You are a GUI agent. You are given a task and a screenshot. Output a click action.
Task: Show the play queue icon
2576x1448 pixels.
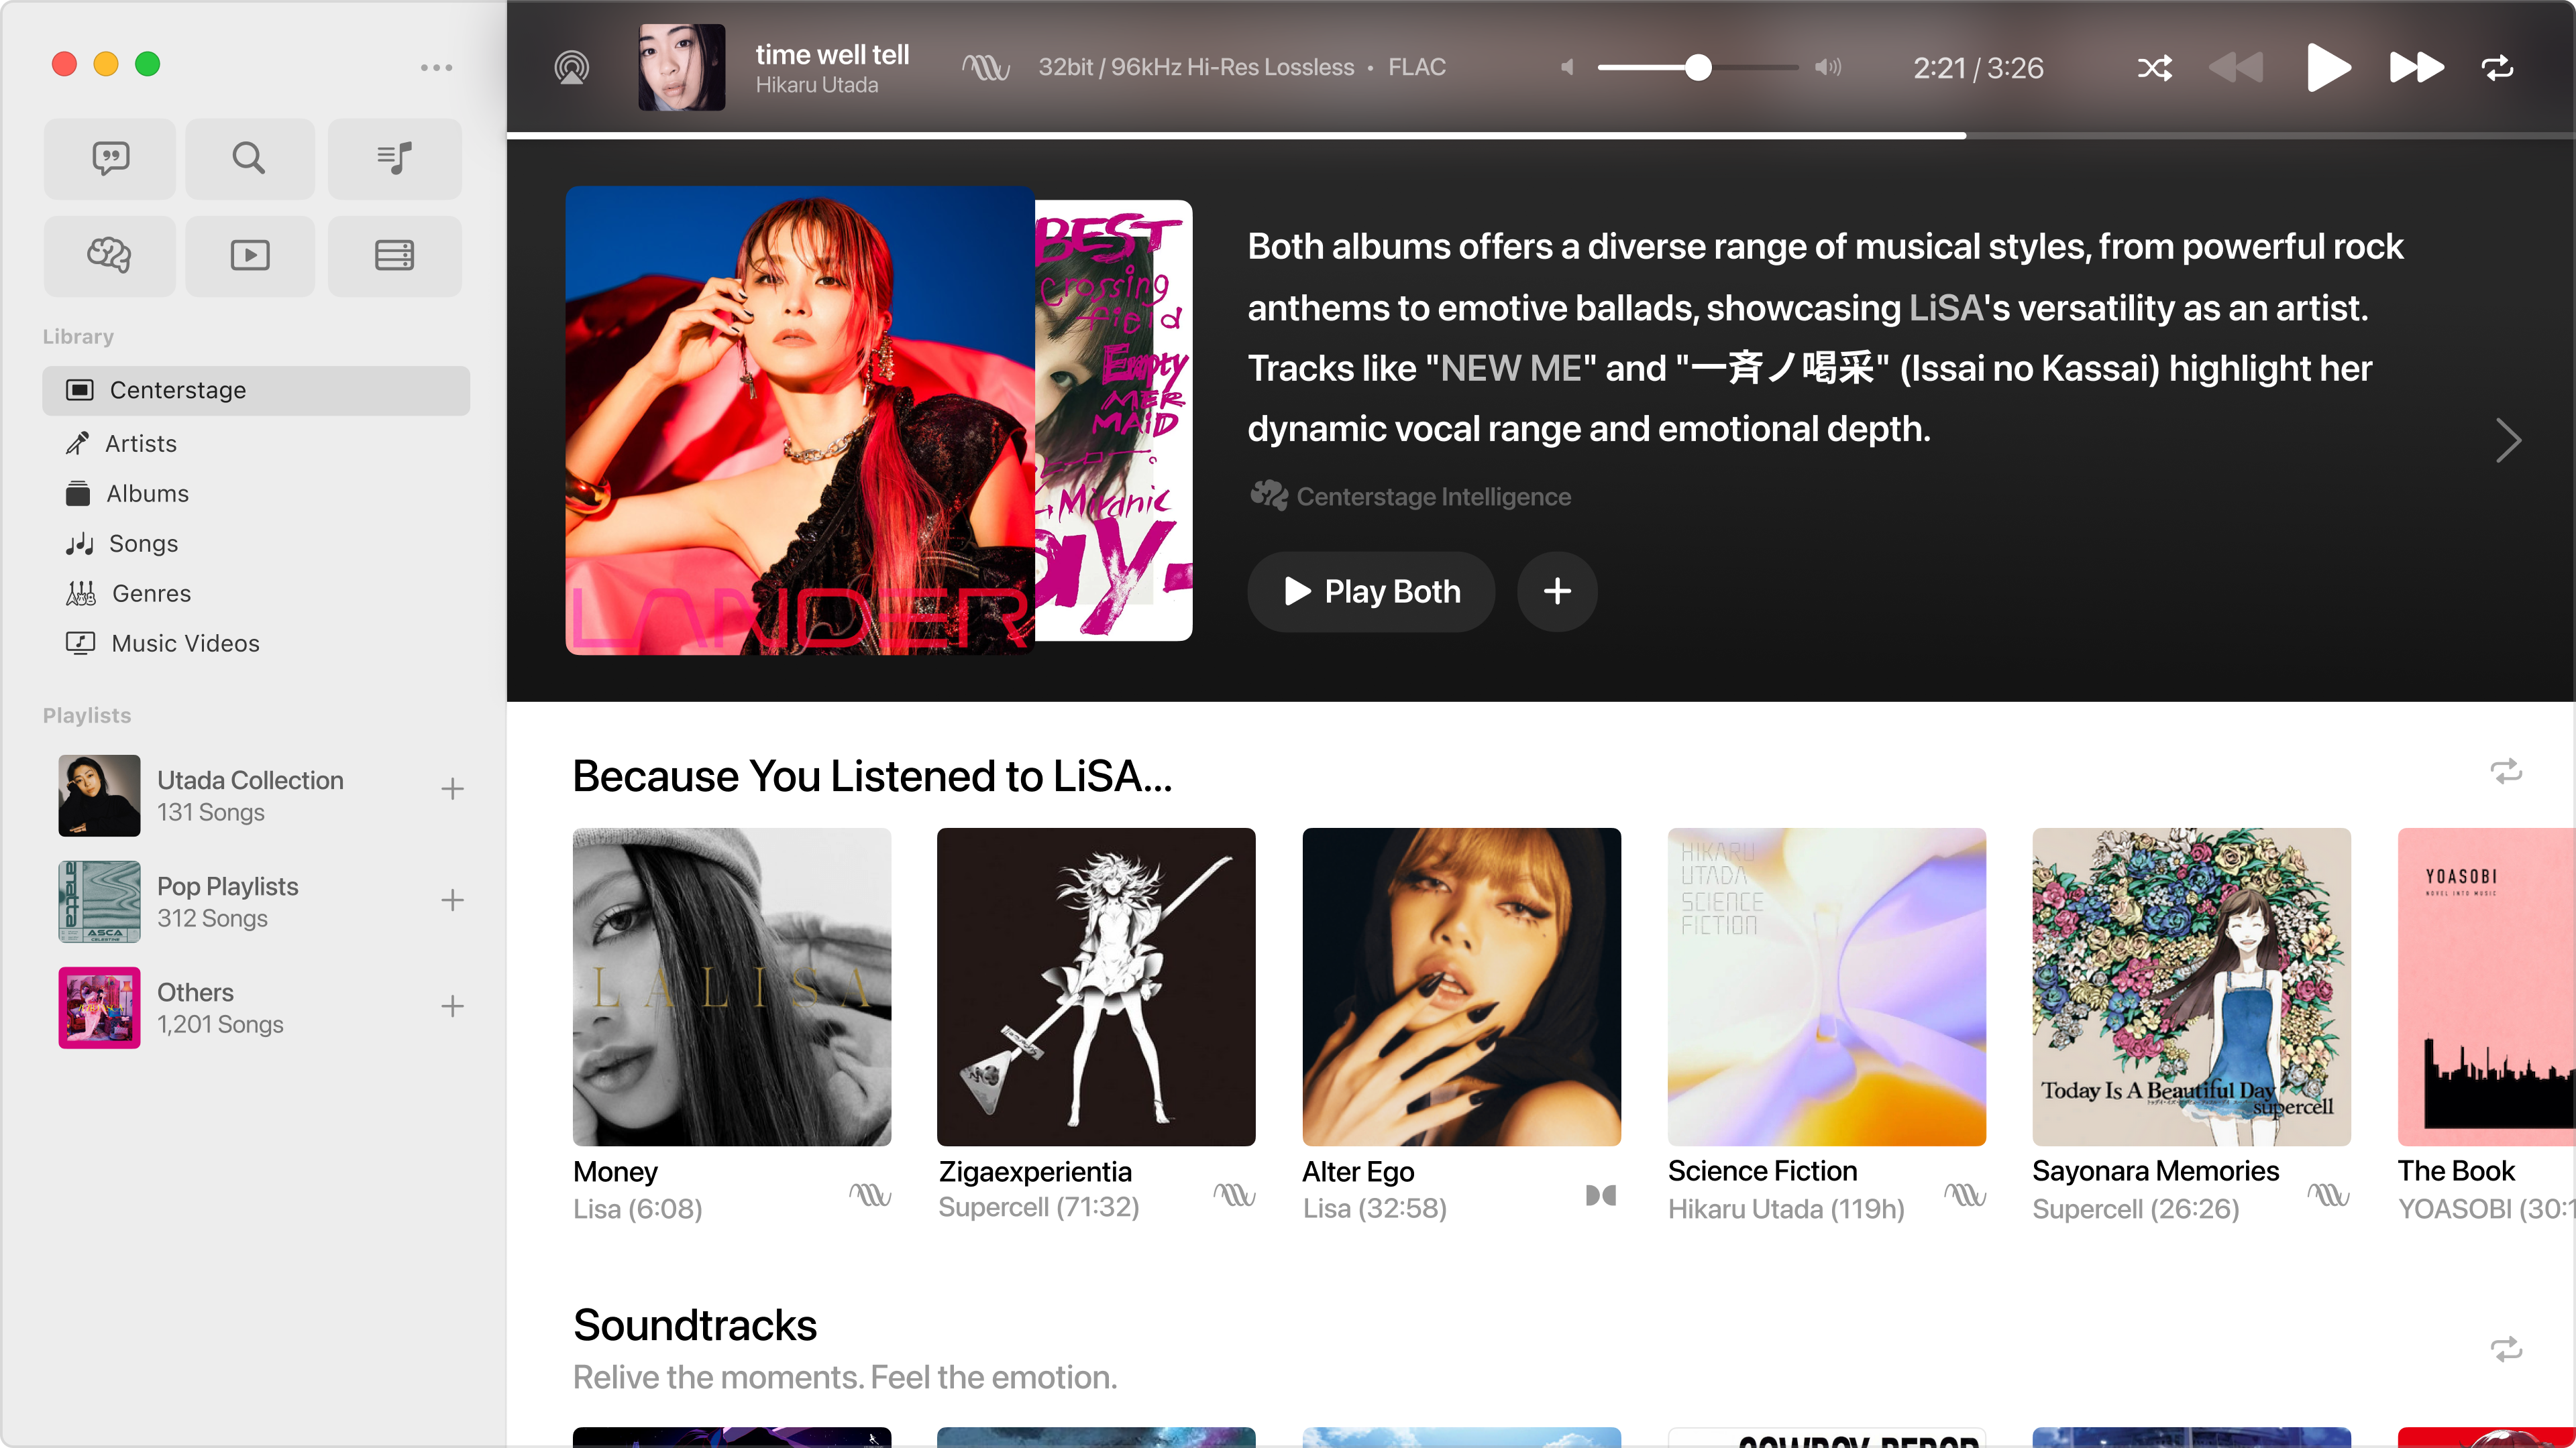click(x=394, y=158)
